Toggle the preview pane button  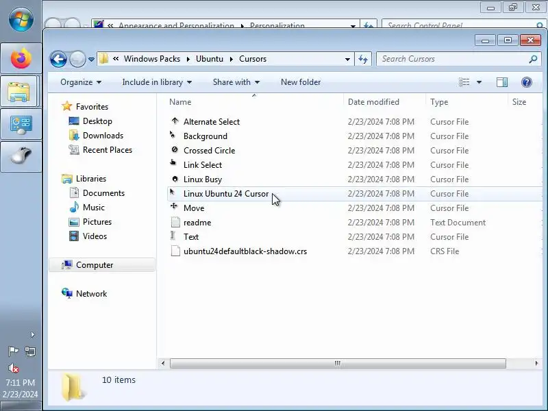(502, 82)
